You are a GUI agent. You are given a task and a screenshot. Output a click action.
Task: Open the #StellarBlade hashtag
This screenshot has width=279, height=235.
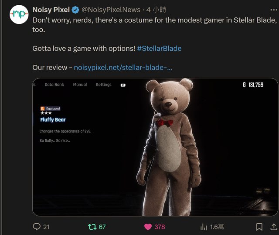(x=159, y=48)
